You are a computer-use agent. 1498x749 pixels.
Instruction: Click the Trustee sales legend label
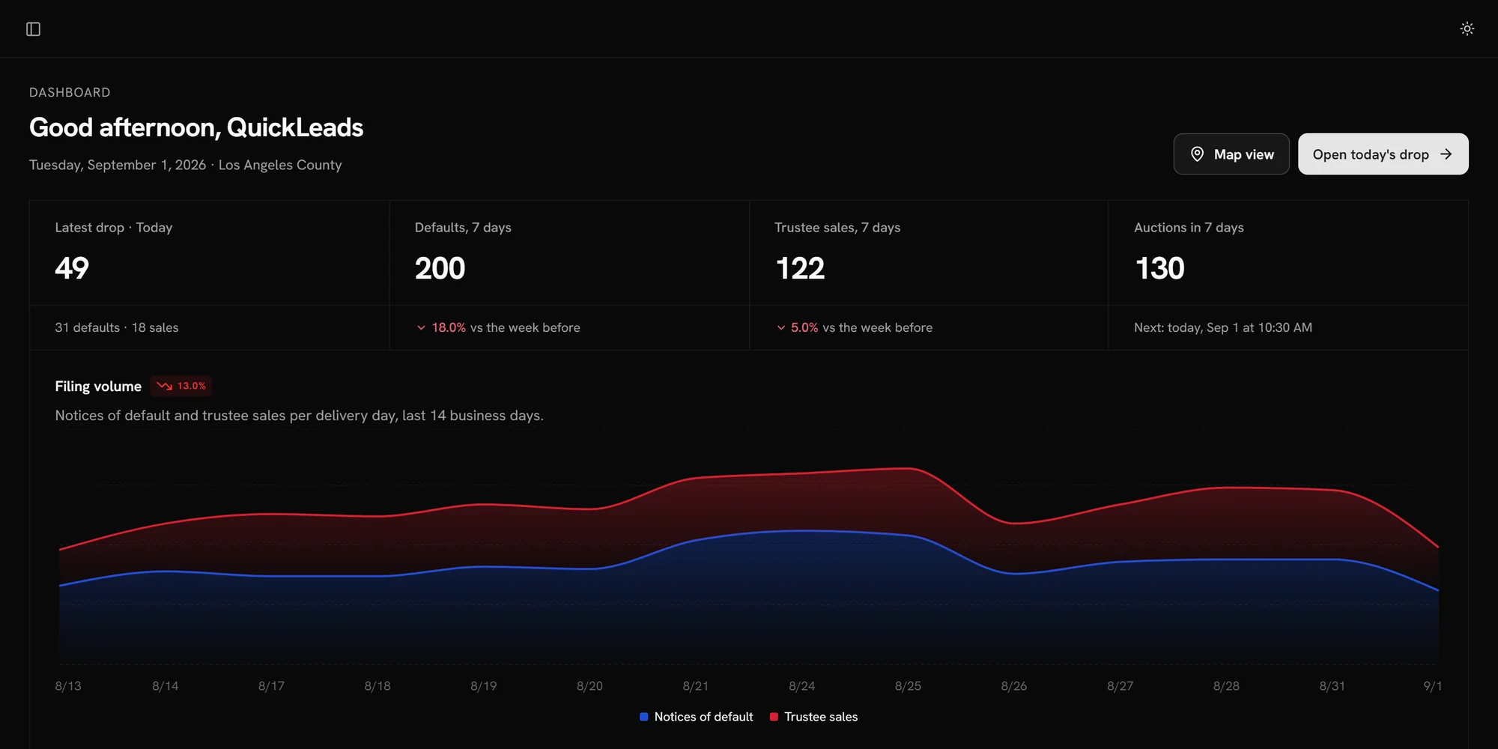pyautogui.click(x=821, y=717)
